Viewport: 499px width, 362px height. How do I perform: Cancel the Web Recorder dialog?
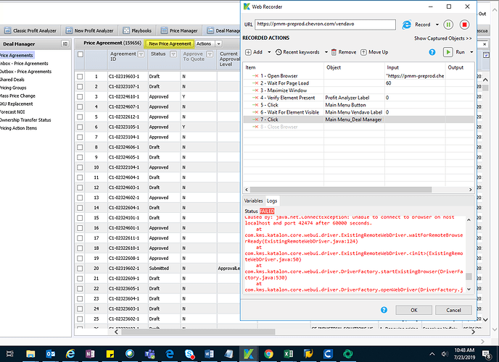coord(453,310)
